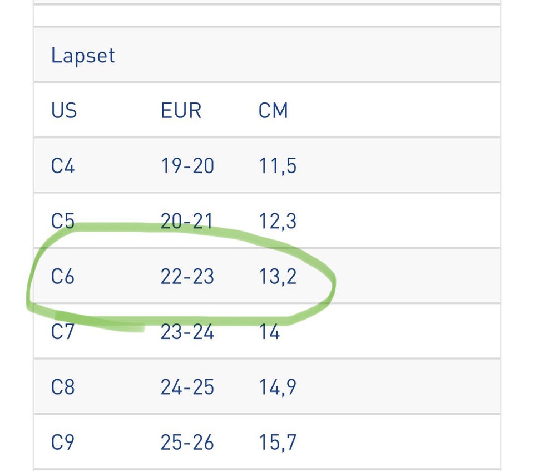Click the circled C6 size cell
Image resolution: width=534 pixels, height=471 pixels.
point(63,276)
